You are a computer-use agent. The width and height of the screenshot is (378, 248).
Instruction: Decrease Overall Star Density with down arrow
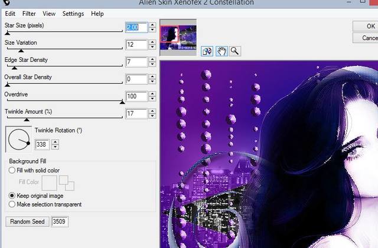tap(152, 81)
